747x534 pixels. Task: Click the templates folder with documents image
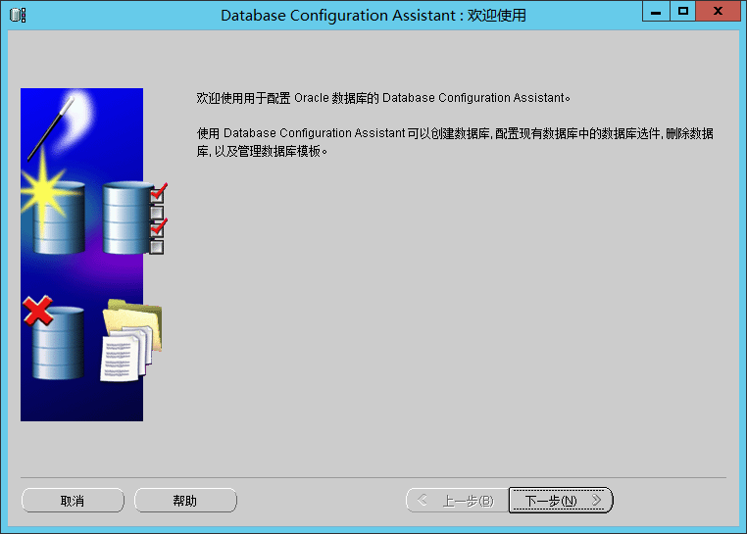click(x=131, y=340)
